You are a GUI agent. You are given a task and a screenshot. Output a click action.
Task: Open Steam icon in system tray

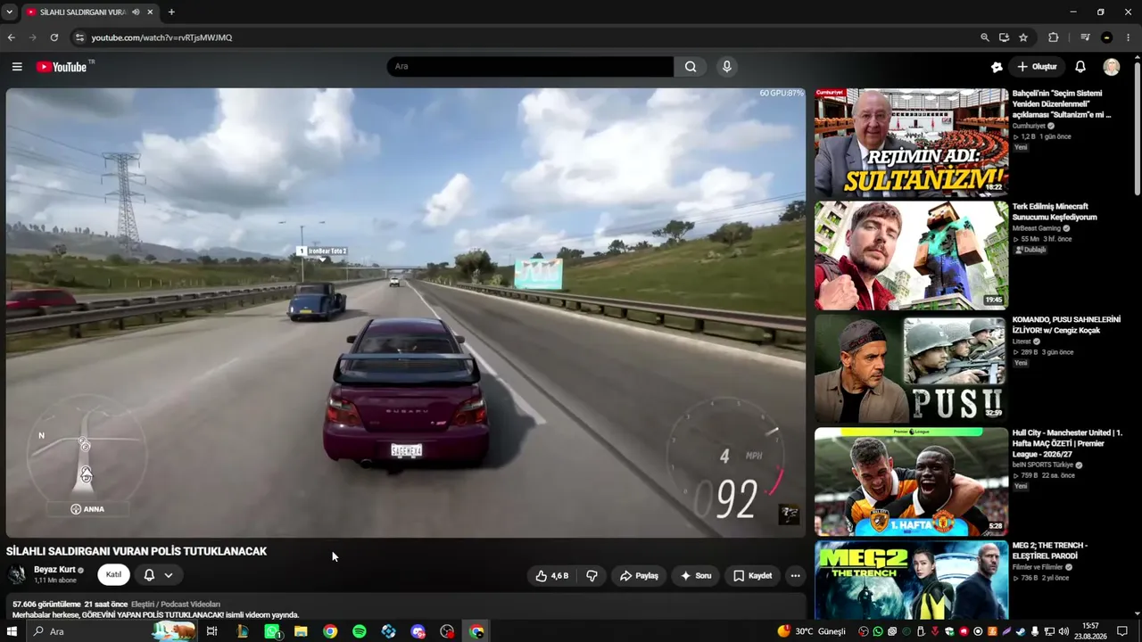pos(1021,631)
